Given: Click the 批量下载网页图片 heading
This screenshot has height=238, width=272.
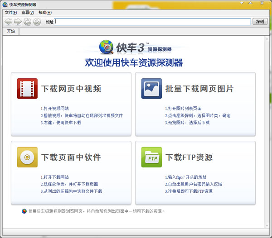Looking at the screenshot, I should coord(199,89).
